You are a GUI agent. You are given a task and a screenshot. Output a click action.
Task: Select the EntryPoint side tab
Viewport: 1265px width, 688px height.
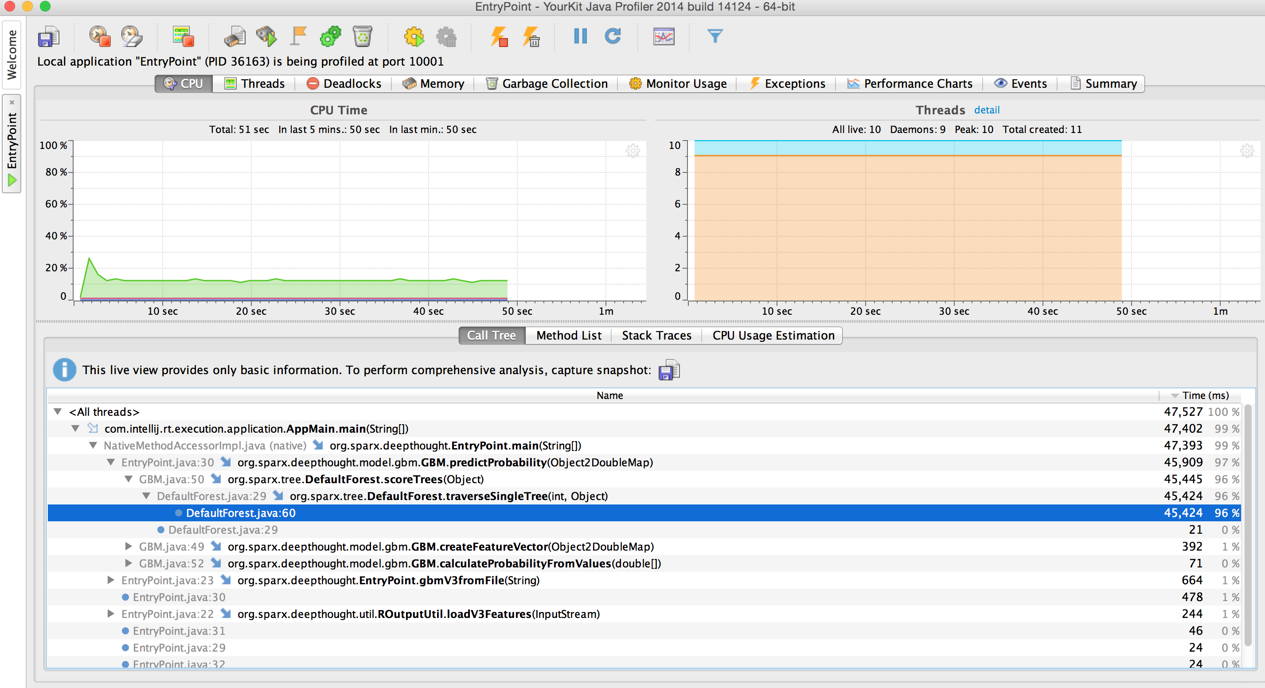(12, 143)
